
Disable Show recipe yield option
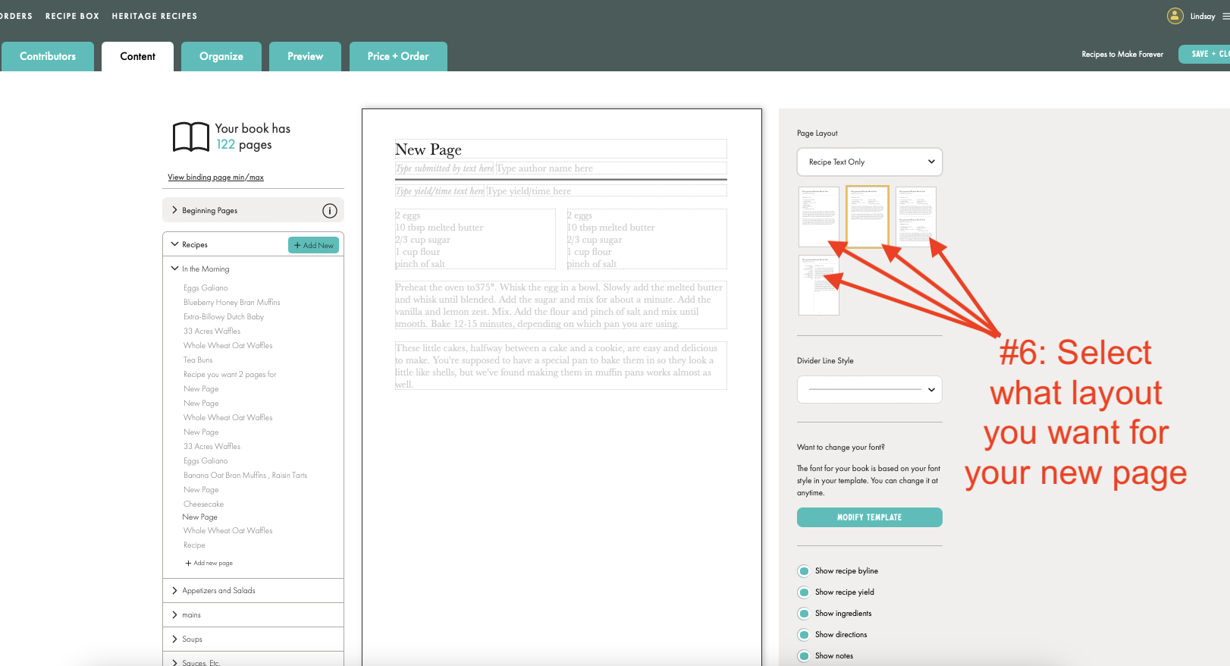804,592
